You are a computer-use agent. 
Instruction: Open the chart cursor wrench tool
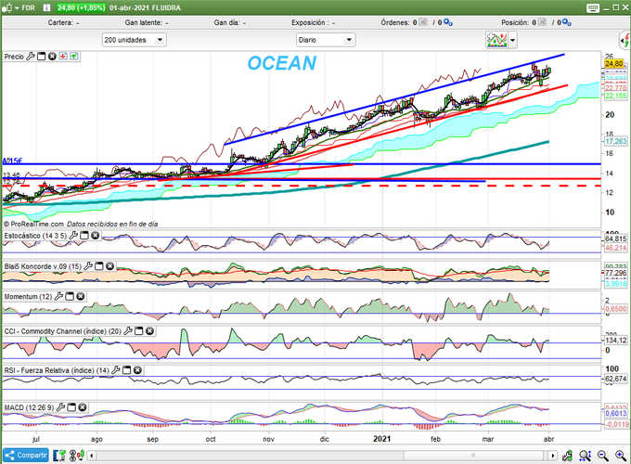click(x=567, y=456)
